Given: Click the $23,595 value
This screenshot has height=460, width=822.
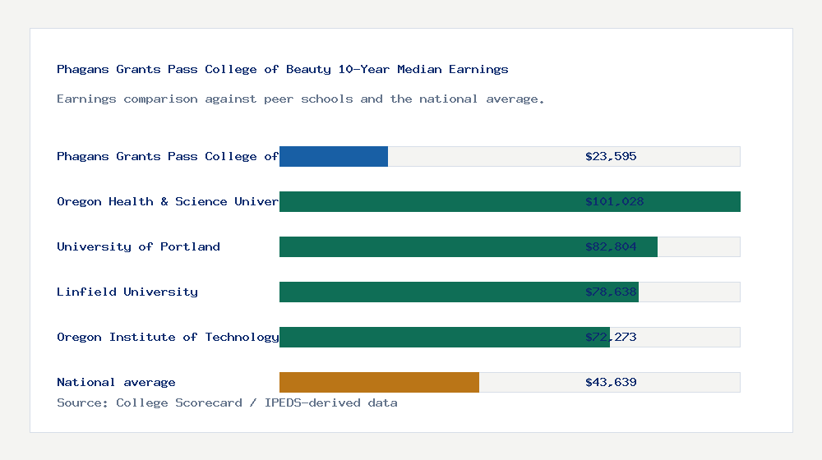Looking at the screenshot, I should [611, 157].
